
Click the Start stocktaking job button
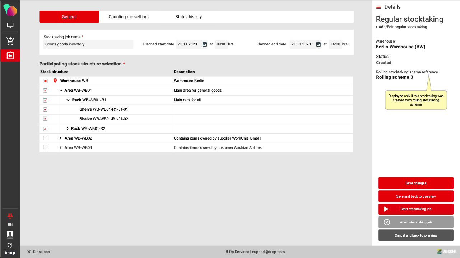click(416, 209)
